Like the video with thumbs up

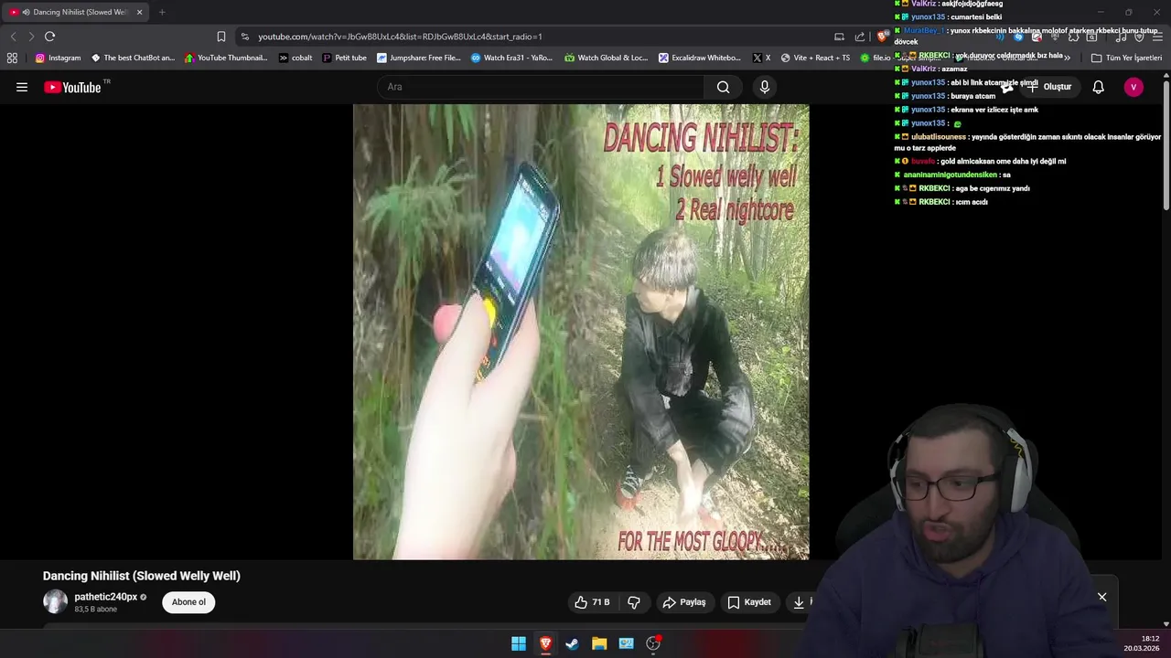(593, 602)
